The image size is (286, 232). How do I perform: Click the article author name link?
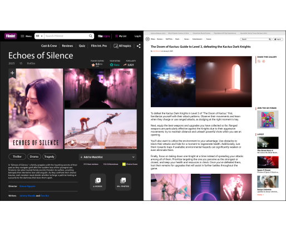(x=157, y=51)
